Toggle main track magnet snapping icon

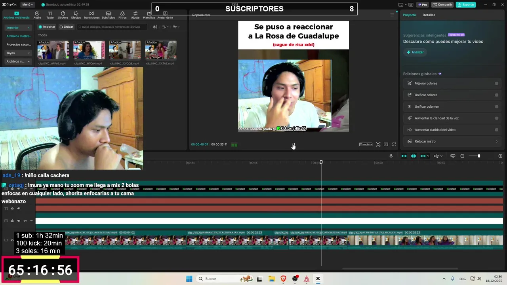pyautogui.click(x=404, y=156)
